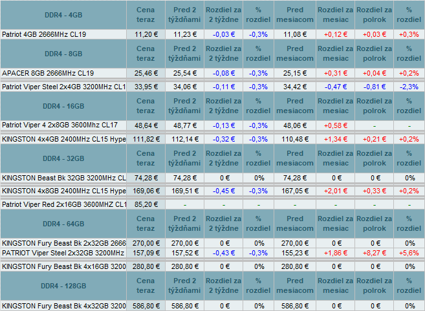
Task: Click the +1,86 € monthly difference
Action: (336, 253)
